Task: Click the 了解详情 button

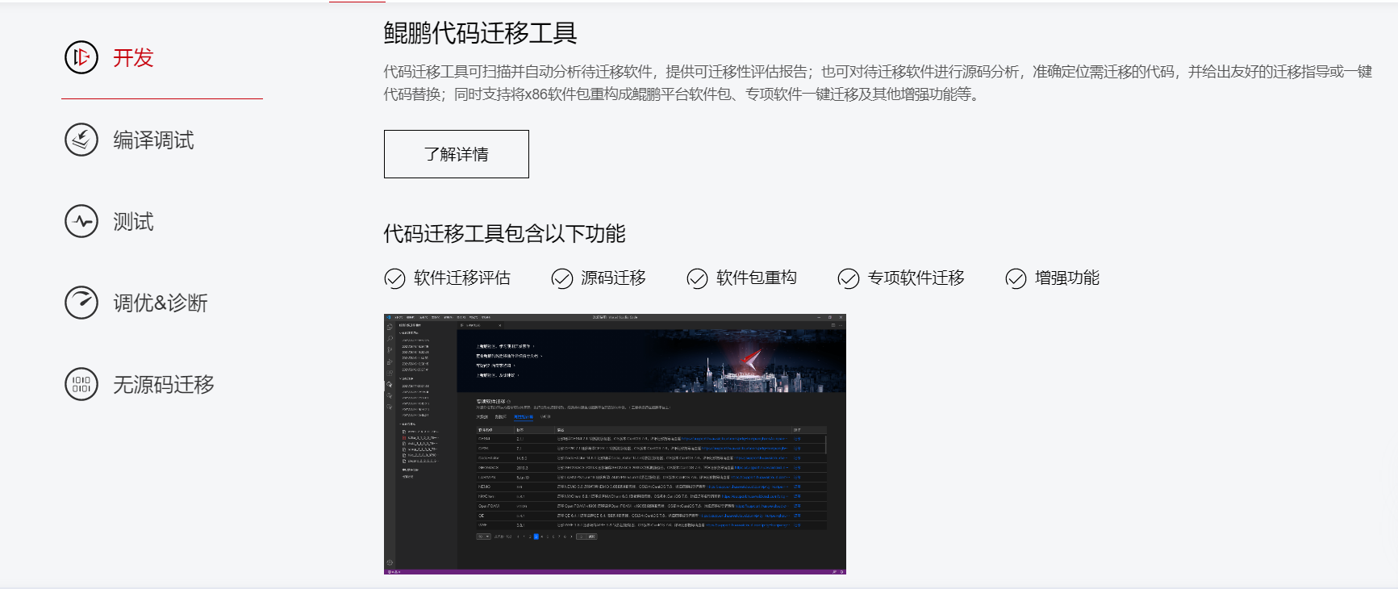Action: tap(457, 154)
